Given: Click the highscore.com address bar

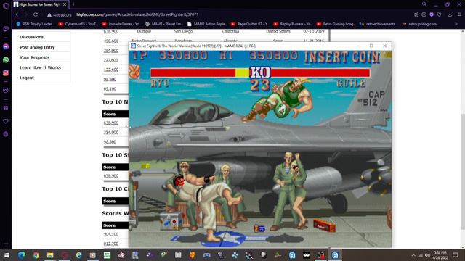Looking at the screenshot, I should (137, 14).
